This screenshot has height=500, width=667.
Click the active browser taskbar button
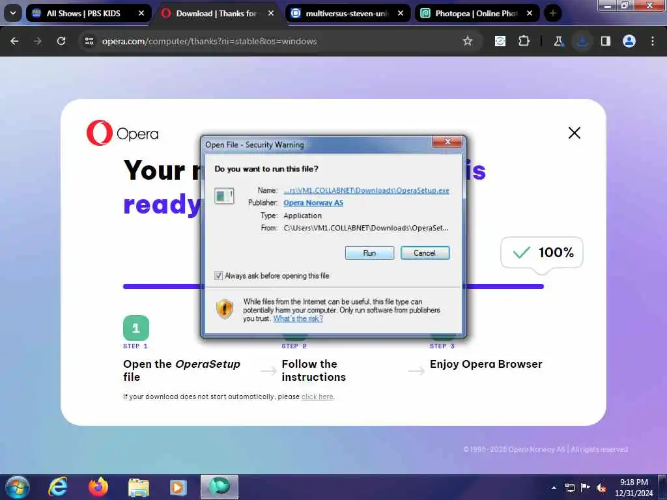(220, 487)
